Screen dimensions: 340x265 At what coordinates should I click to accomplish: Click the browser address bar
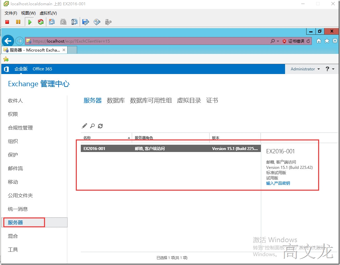click(147, 41)
